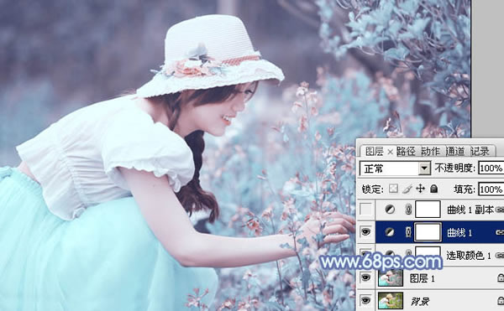Hide the 背景 layer
The image size is (504, 311).
pos(365,300)
